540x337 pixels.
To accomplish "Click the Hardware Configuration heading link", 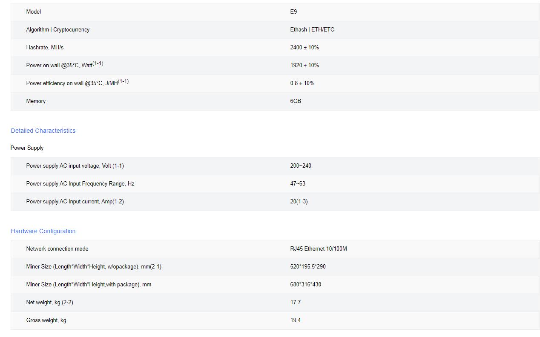I will (43, 231).
